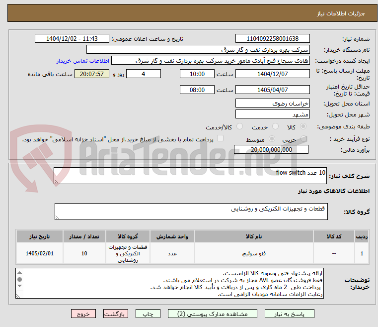Click the response deadline date 1404/12/07
Image resolution: width=378 pixels, height=327 pixels.
coord(272,74)
